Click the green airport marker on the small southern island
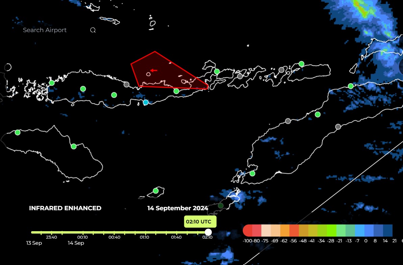Image resolution: width=403 pixels, height=265 pixels. (156, 191)
